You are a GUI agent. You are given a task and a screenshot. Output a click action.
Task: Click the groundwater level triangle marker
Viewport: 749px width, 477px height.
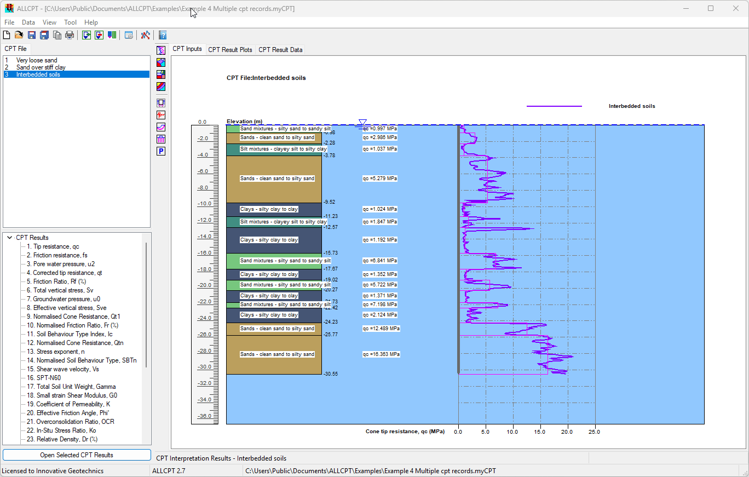[x=362, y=122]
